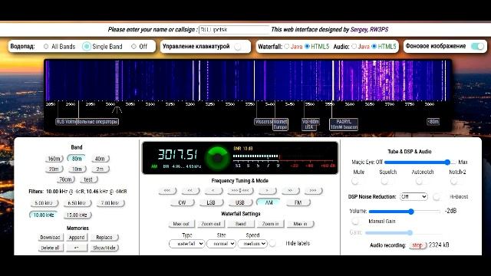Image resolution: width=491 pixels, height=276 pixels.
Task: Switch to the 70cm band
Action: click(x=65, y=179)
